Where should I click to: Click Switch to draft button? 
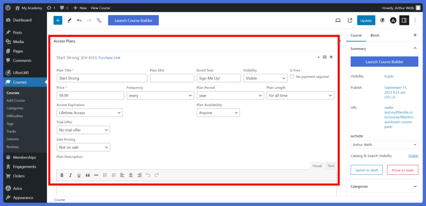[367, 170]
